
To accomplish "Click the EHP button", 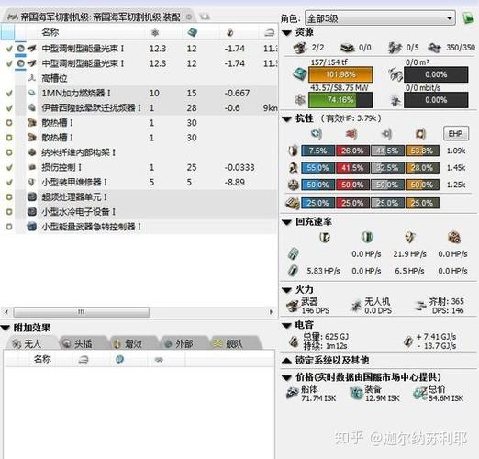I will (456, 134).
